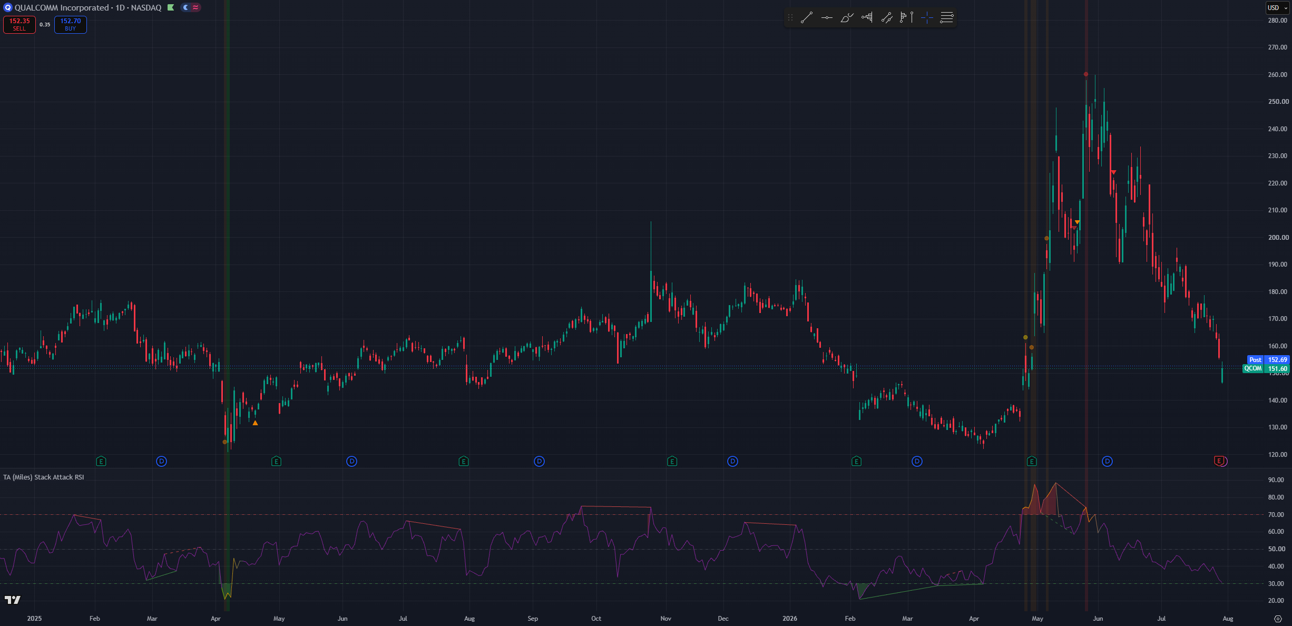The image size is (1292, 626).
Task: Click the orange up-triangle signal near April 2025
Action: [x=255, y=423]
